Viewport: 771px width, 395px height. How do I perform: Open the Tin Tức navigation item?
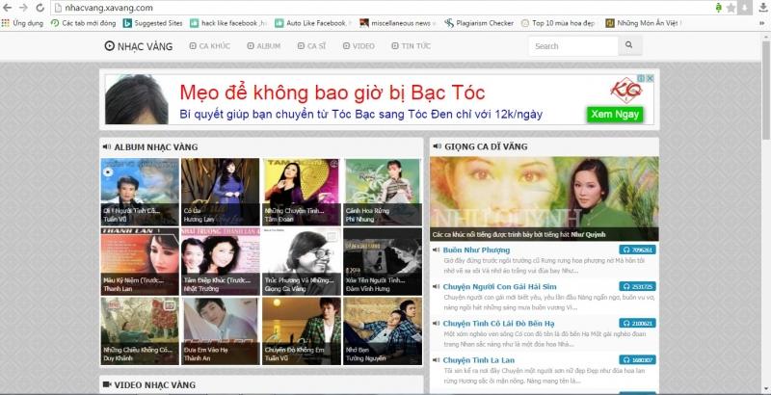tap(412, 45)
